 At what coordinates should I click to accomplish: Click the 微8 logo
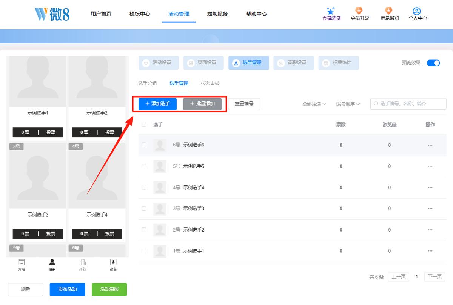52,14
